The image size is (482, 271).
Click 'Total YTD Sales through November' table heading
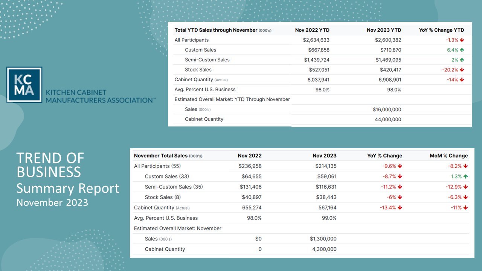click(x=216, y=30)
